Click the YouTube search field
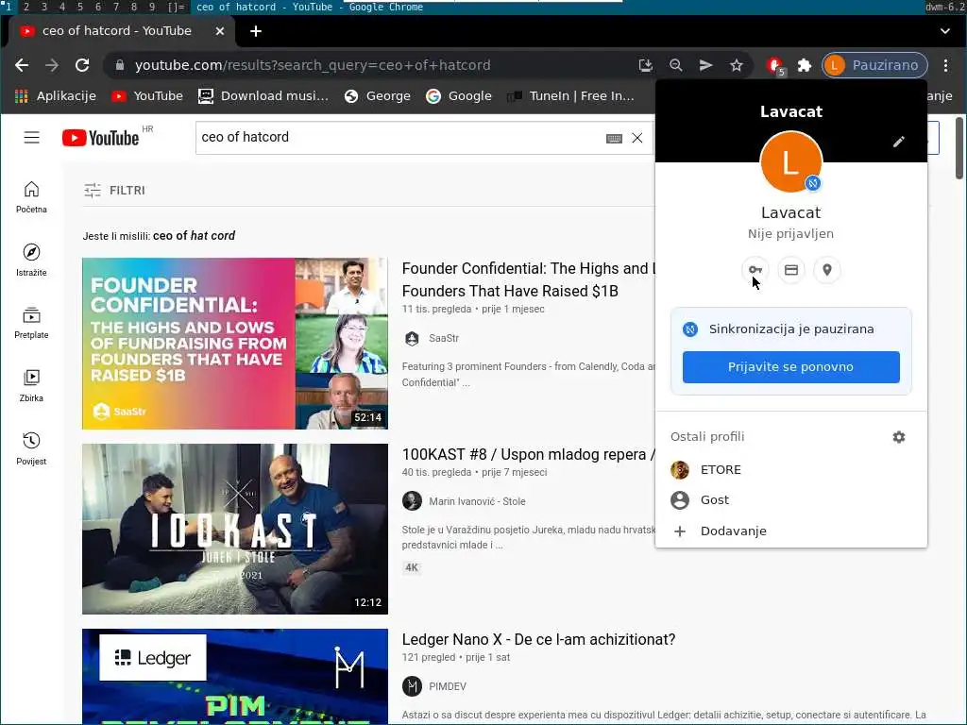This screenshot has width=967, height=725. (x=400, y=138)
